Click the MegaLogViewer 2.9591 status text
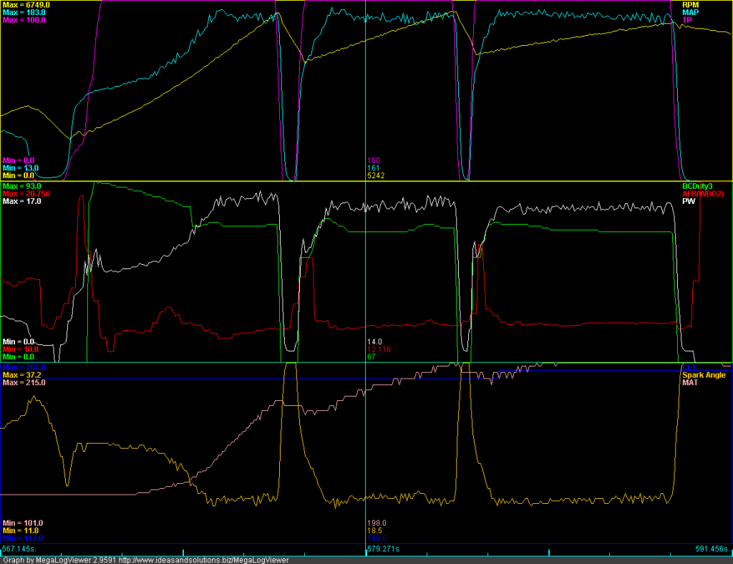 61,560
